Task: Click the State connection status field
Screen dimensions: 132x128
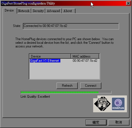Action: (x=71, y=26)
